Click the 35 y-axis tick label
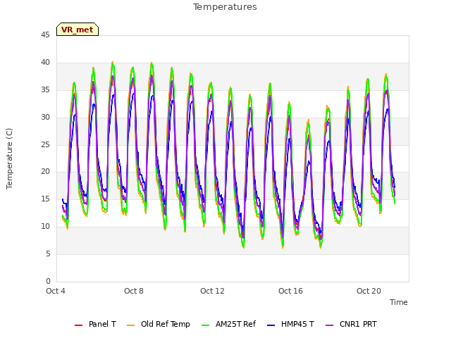This screenshot has height=338, width=451. tap(45, 90)
